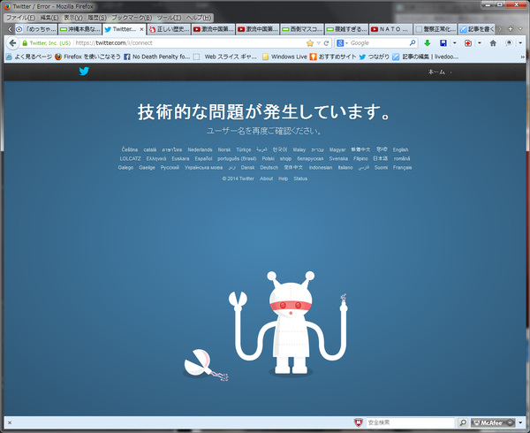Screen dimensions: 530x433
Task: Open the よく見るページ bookmark
Action: [x=29, y=57]
